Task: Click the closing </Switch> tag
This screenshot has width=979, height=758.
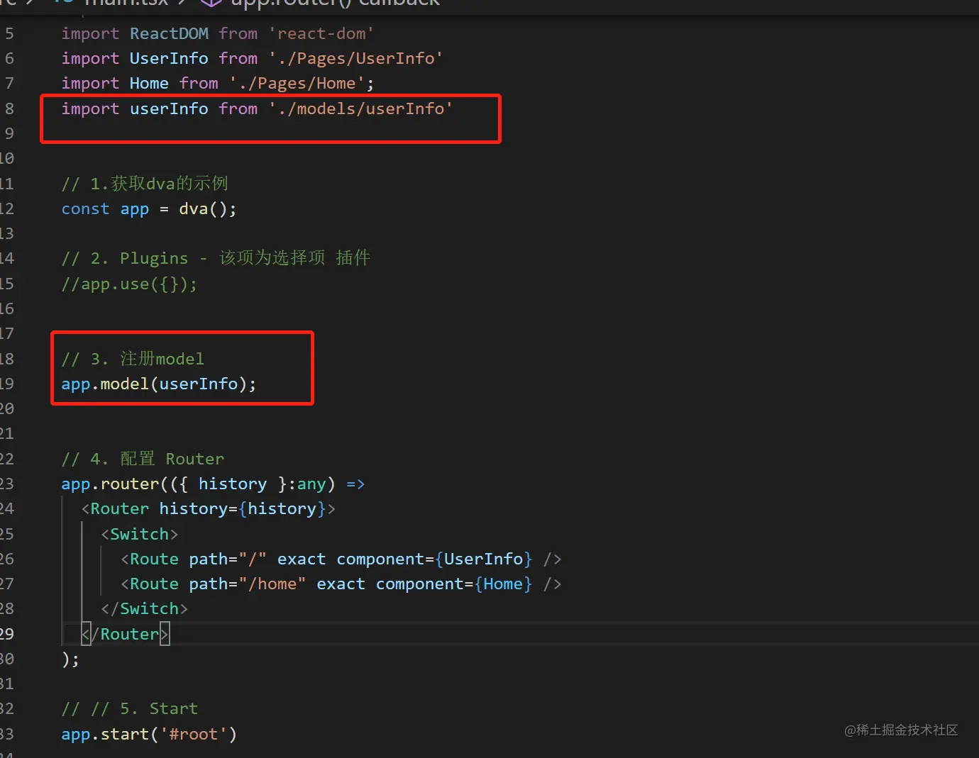Action: tap(145, 609)
